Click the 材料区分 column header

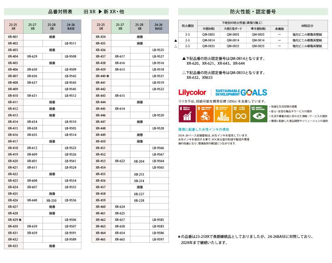pos(307,26)
